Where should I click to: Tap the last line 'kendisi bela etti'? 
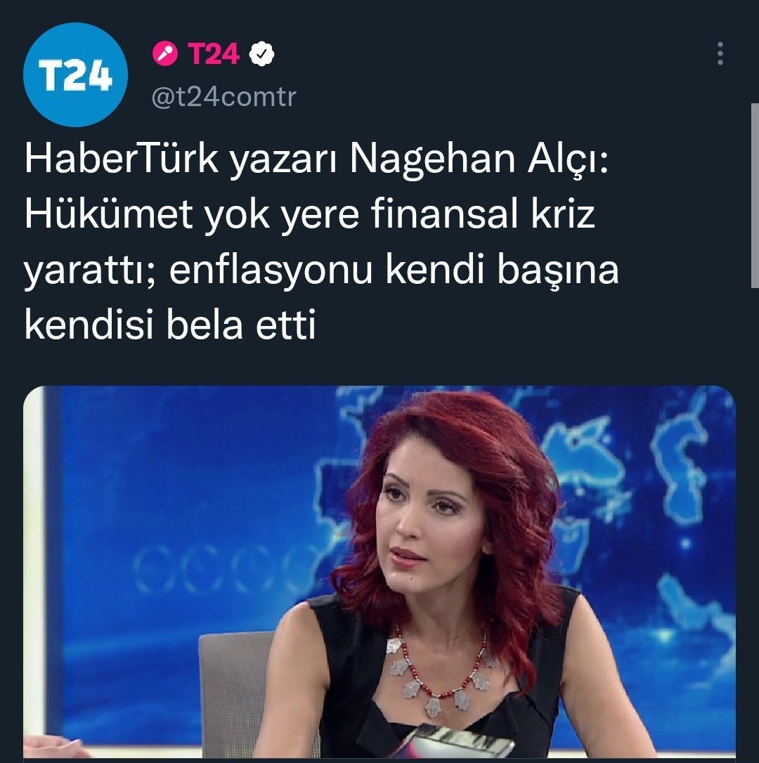[x=170, y=325]
